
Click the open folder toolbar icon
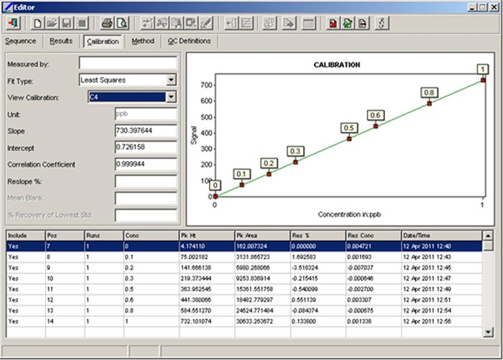pos(52,23)
